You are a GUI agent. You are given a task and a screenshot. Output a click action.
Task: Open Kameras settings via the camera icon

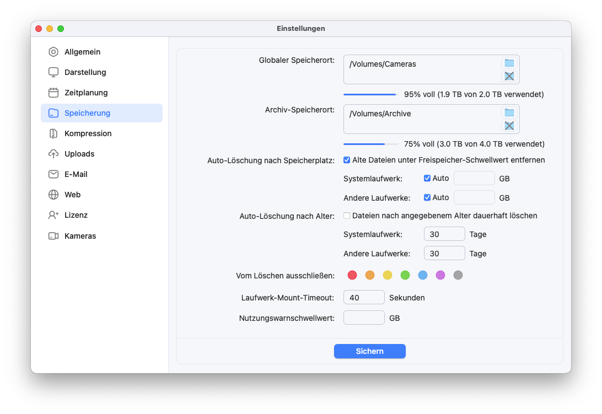coord(53,236)
